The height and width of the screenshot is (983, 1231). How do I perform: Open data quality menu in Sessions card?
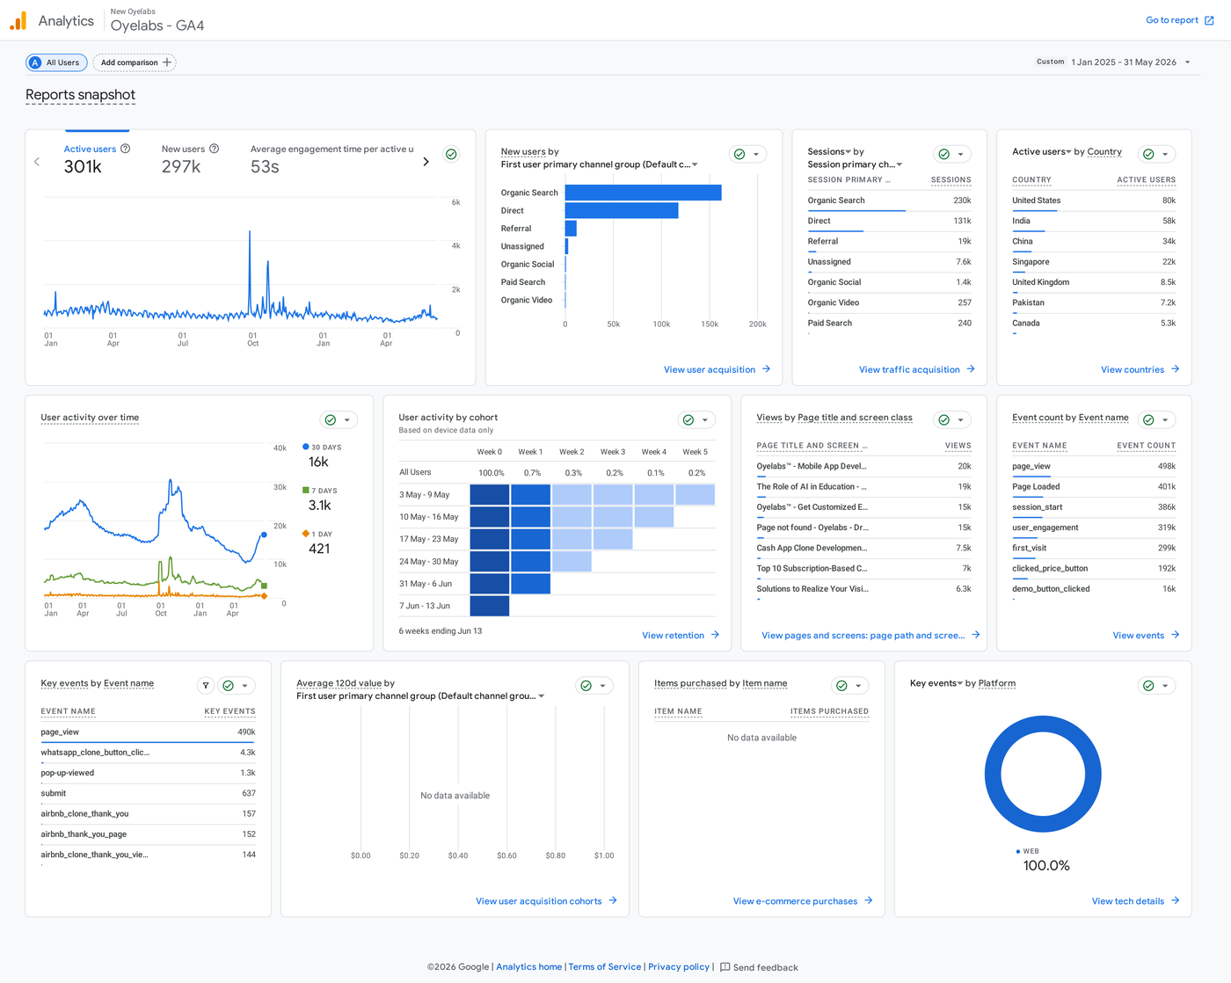coord(952,154)
